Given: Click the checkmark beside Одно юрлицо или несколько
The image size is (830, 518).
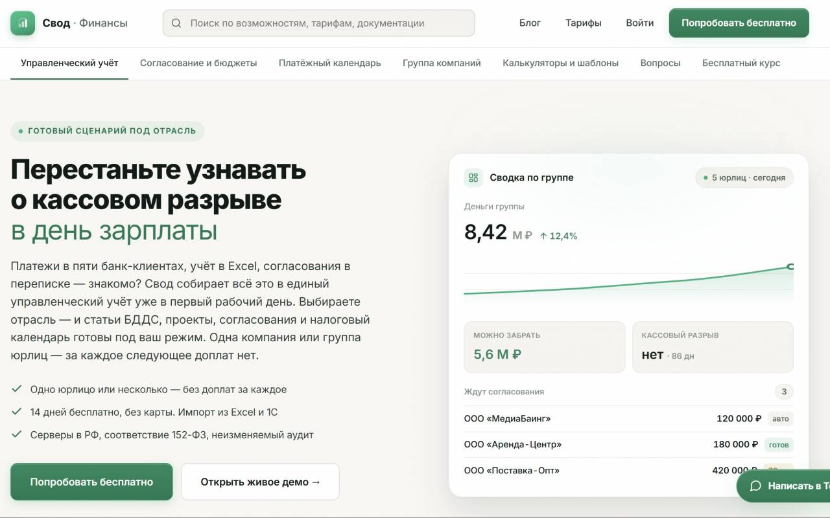Looking at the screenshot, I should pos(17,389).
